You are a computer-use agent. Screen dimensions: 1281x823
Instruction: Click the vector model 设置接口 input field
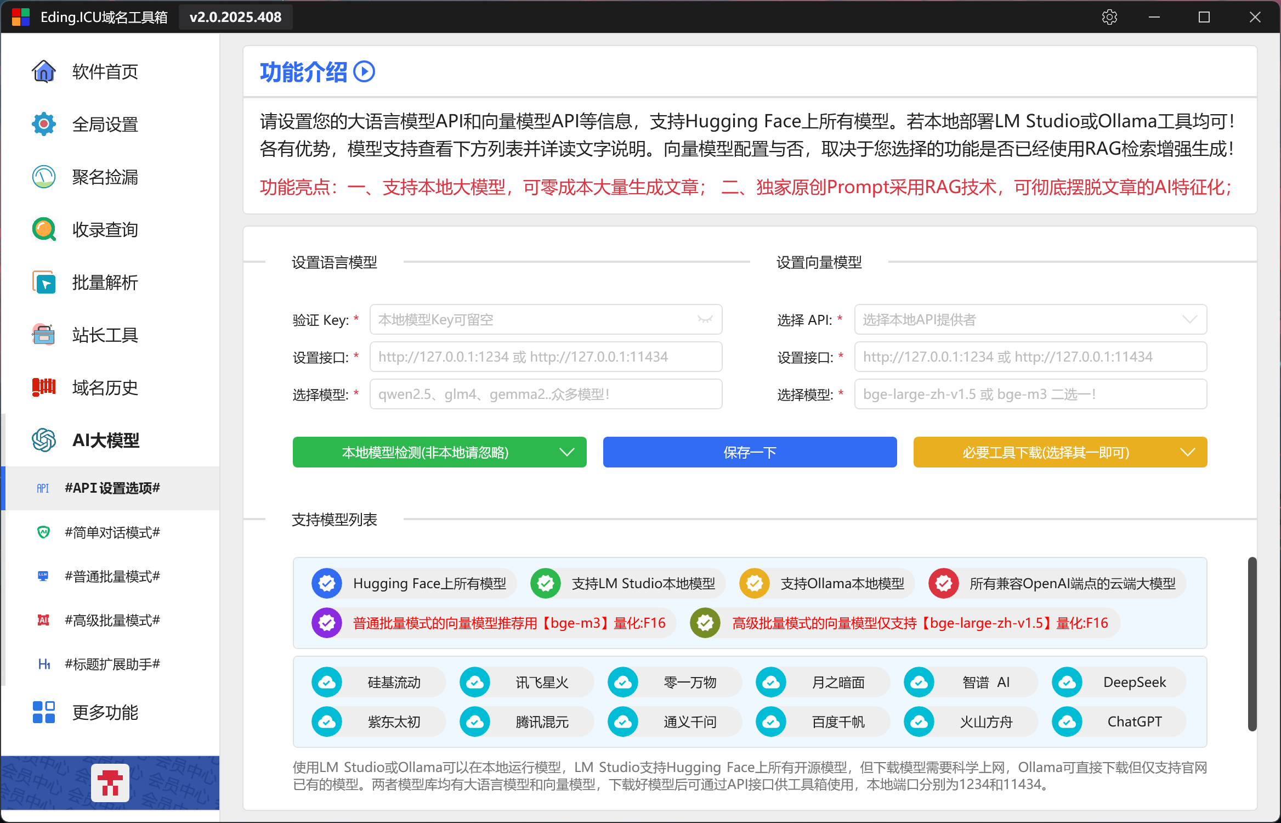(x=1030, y=357)
